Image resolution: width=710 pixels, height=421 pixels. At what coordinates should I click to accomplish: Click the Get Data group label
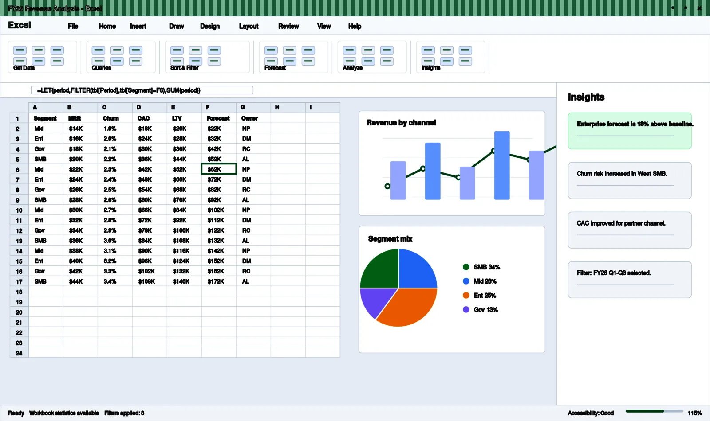[24, 68]
